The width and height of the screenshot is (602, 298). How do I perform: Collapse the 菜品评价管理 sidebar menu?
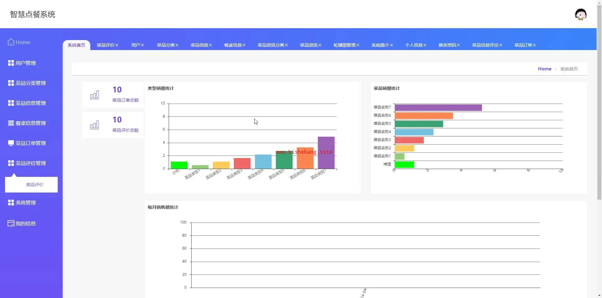[31, 163]
